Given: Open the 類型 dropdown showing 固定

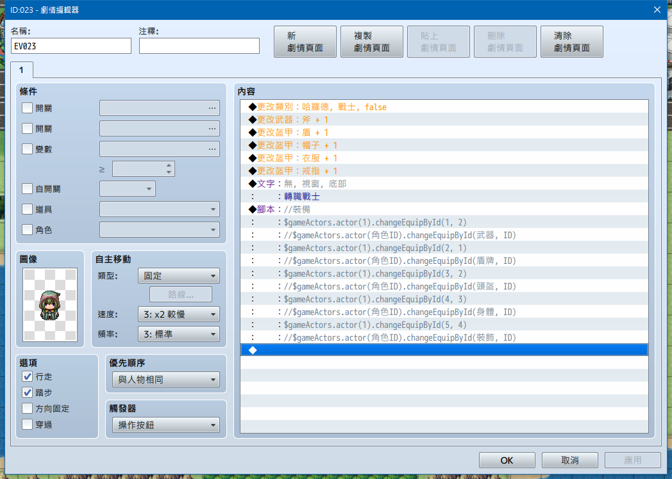Looking at the screenshot, I should [179, 275].
